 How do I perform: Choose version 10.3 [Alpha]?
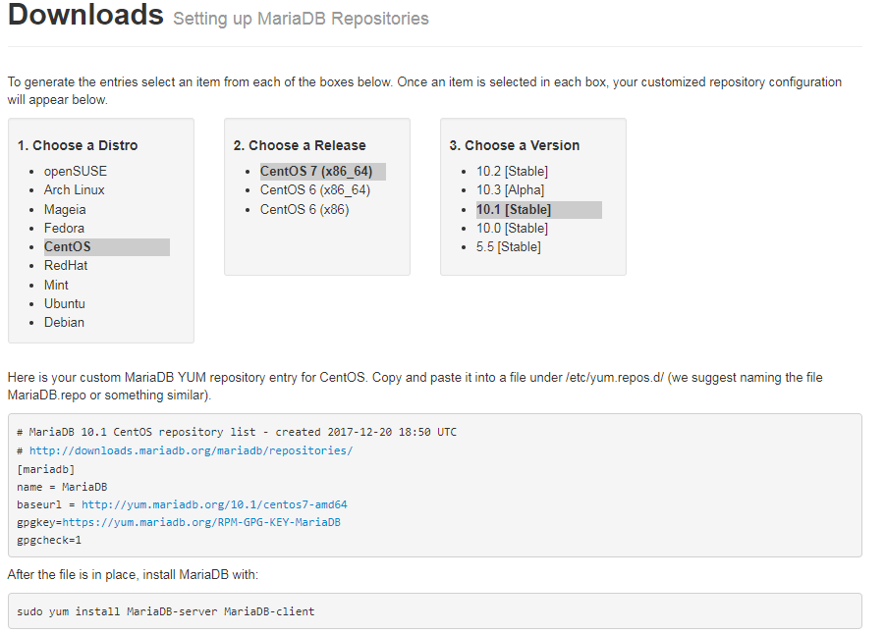[510, 189]
